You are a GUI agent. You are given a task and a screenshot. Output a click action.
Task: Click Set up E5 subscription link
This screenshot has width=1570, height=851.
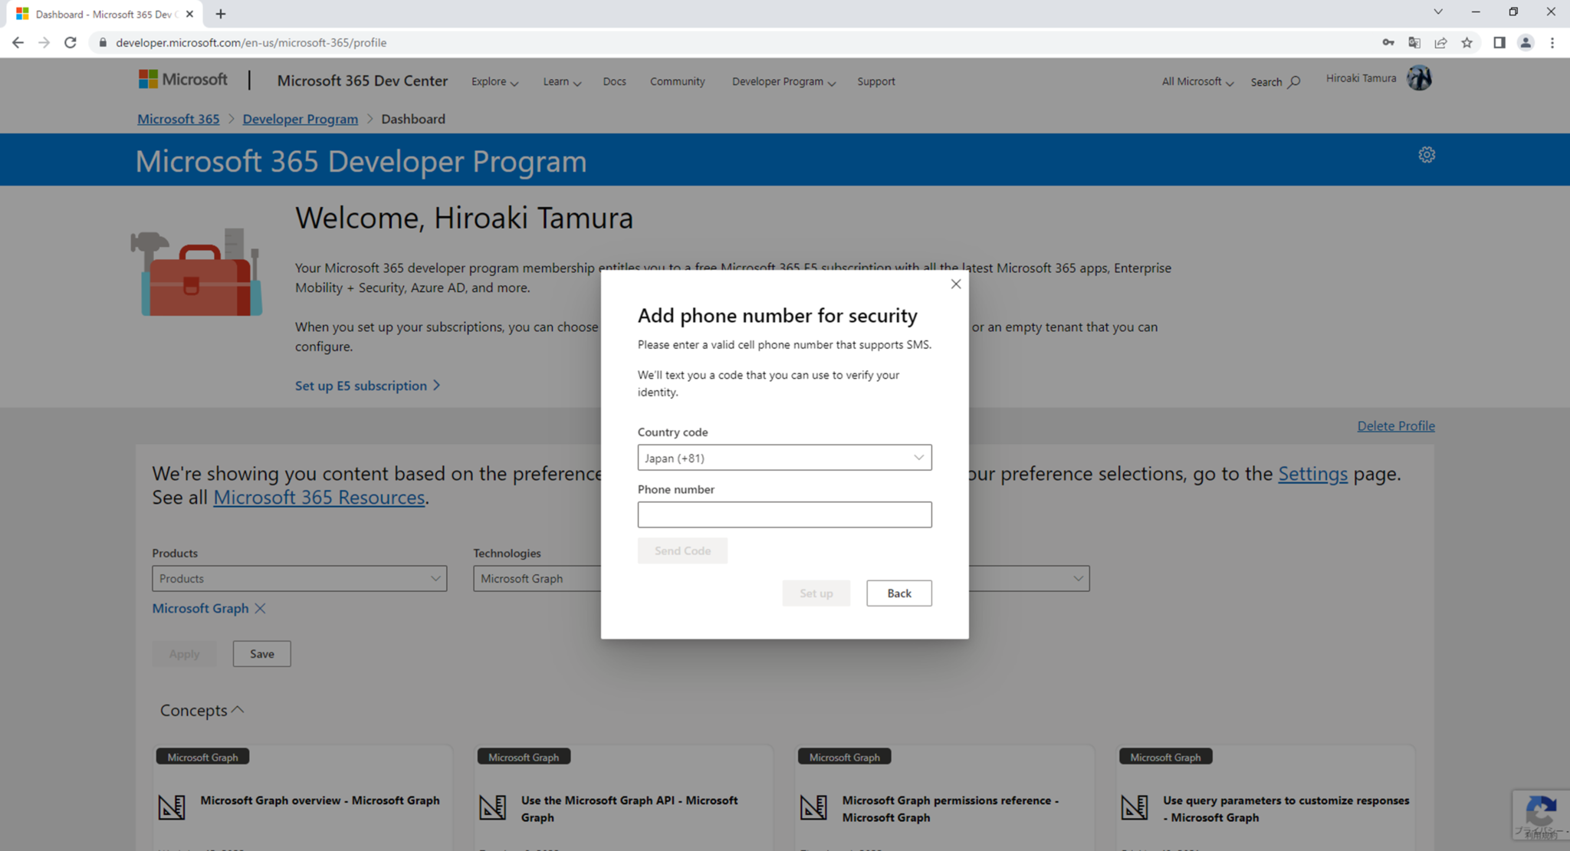pos(367,386)
